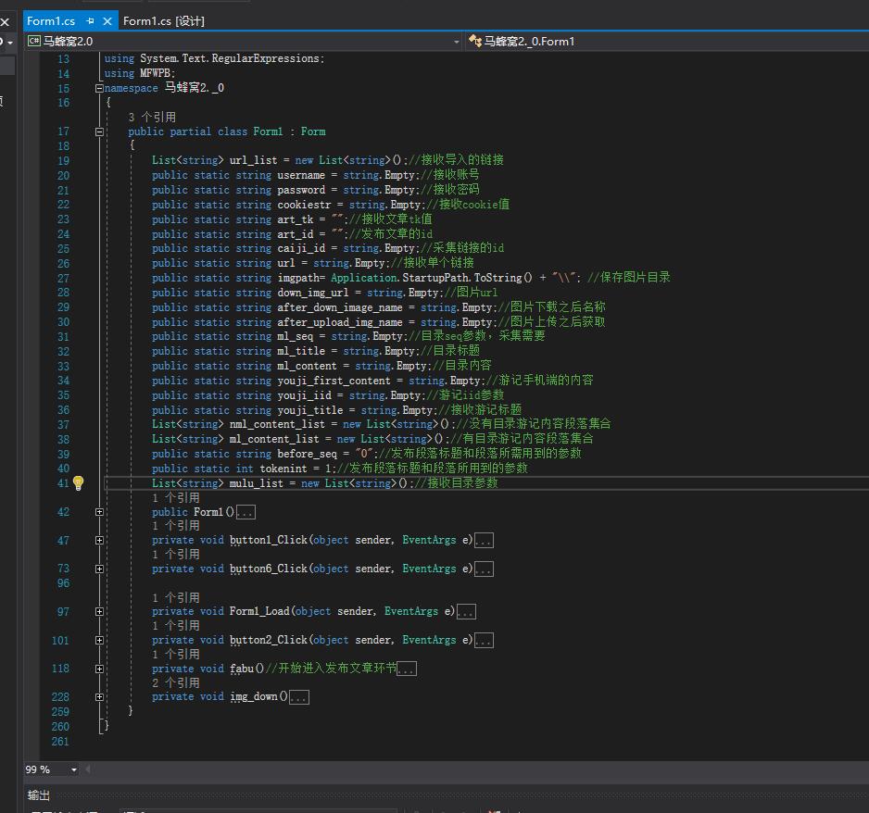Viewport: 869px width, 813px height.
Task: Collapse the namespace 马蜂窝2._0 block
Action: (x=99, y=88)
